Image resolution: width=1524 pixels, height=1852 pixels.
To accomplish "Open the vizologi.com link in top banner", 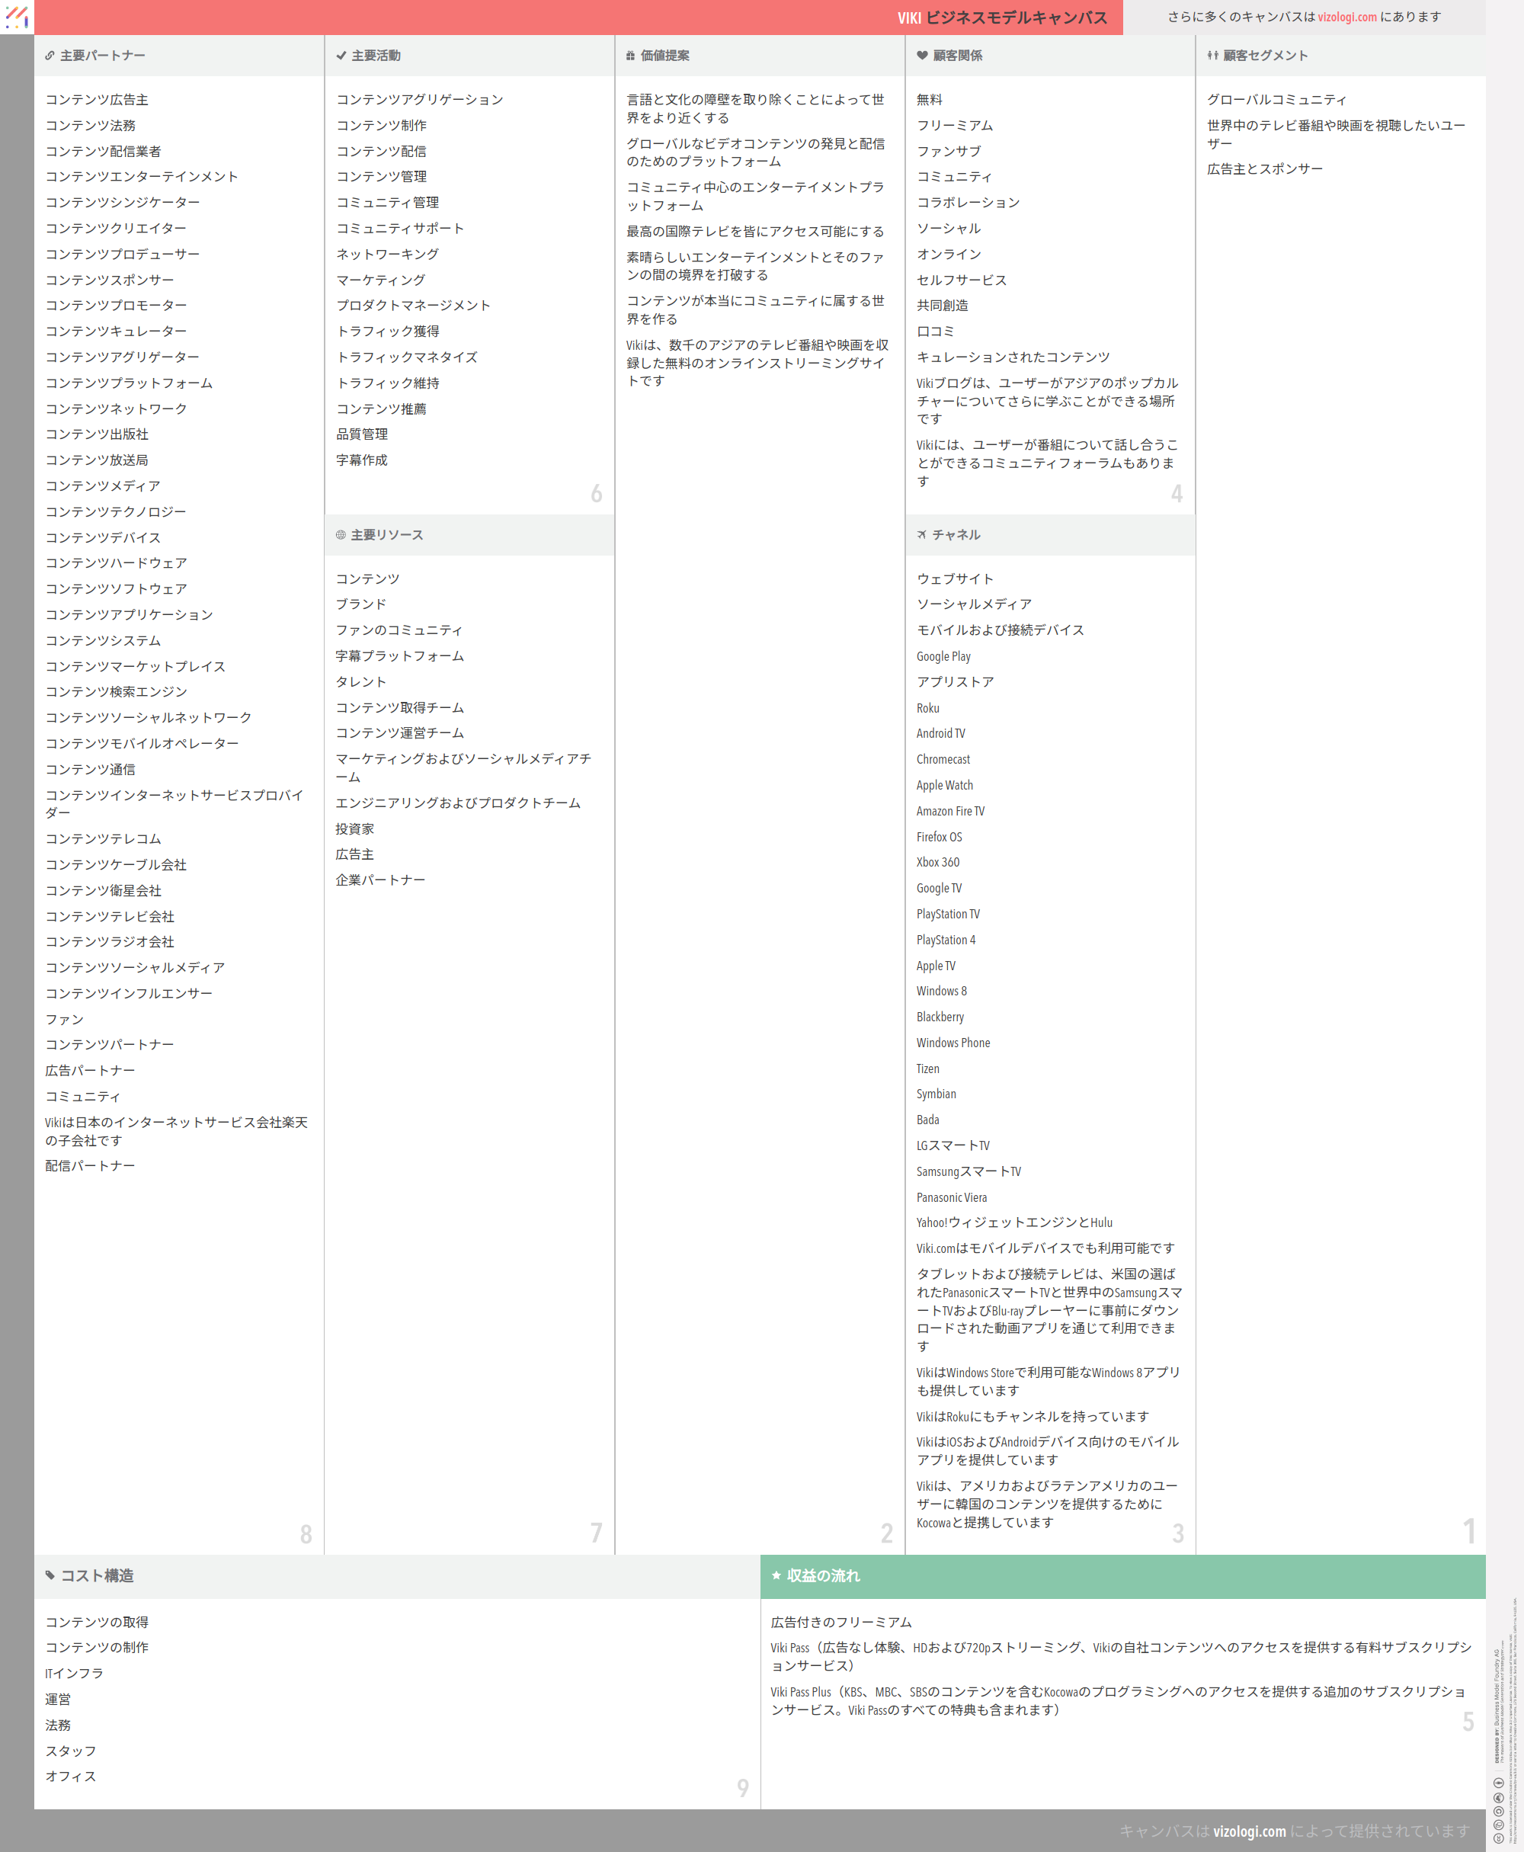I will [1346, 17].
